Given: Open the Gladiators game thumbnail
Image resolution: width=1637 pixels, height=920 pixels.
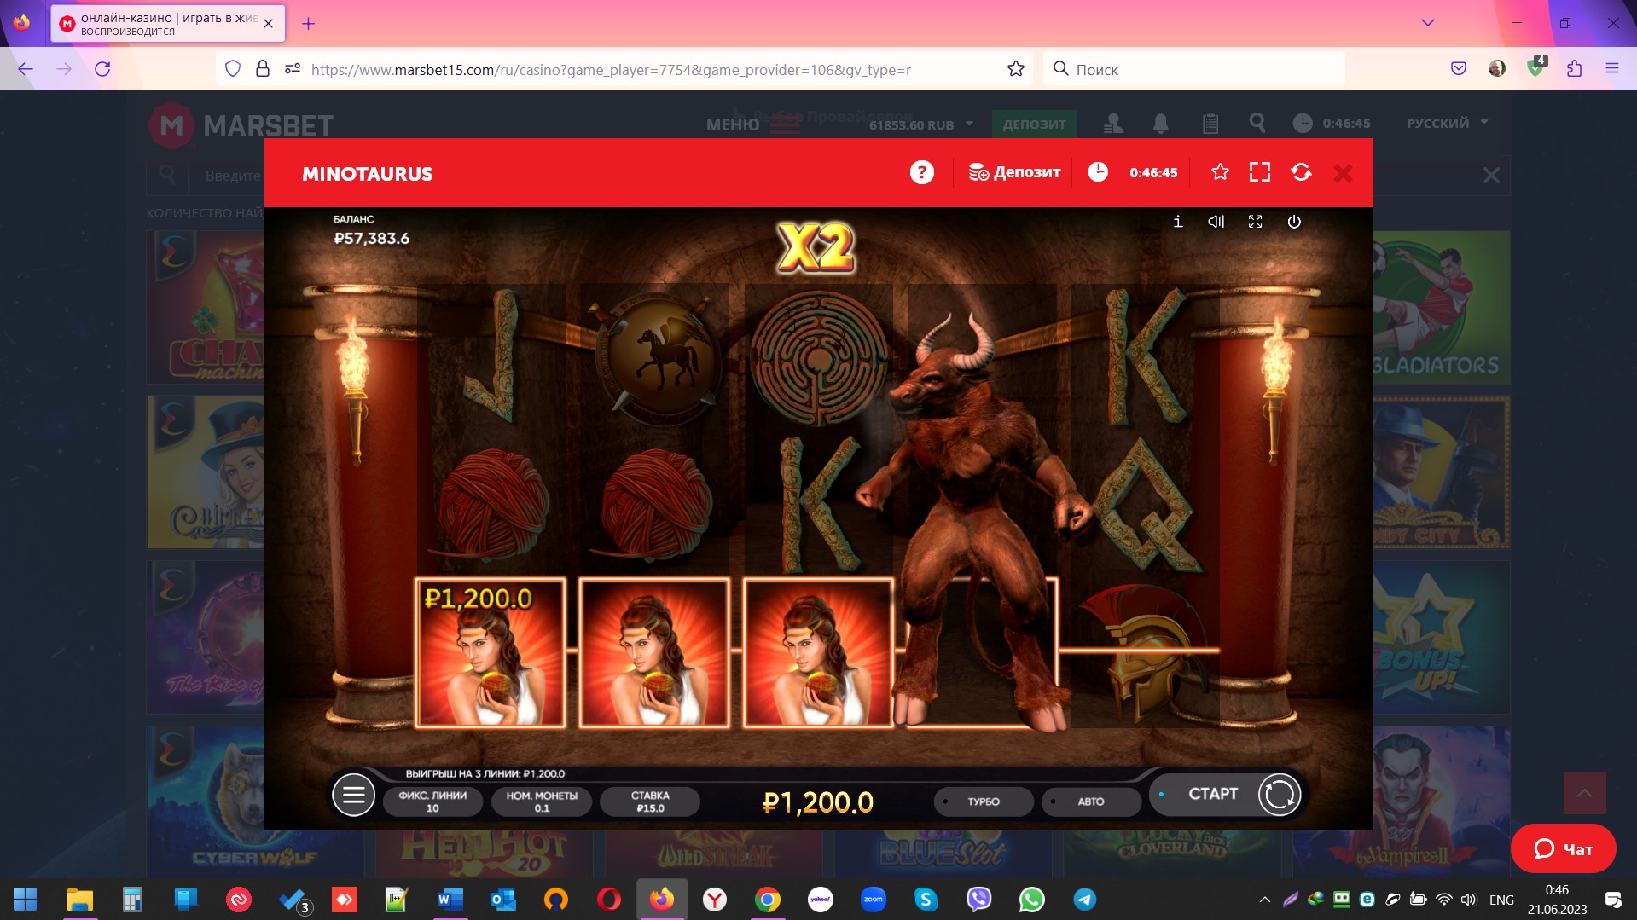Looking at the screenshot, I should (1442, 307).
